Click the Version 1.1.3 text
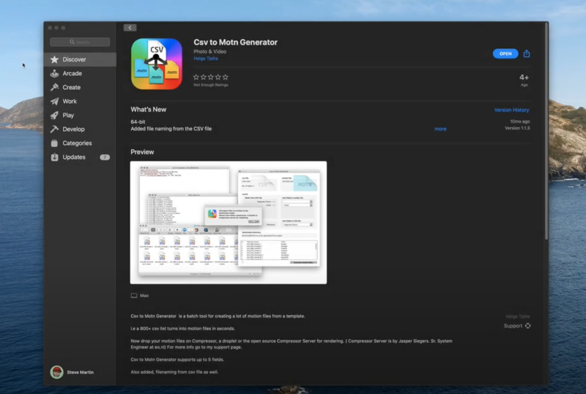 (x=517, y=128)
